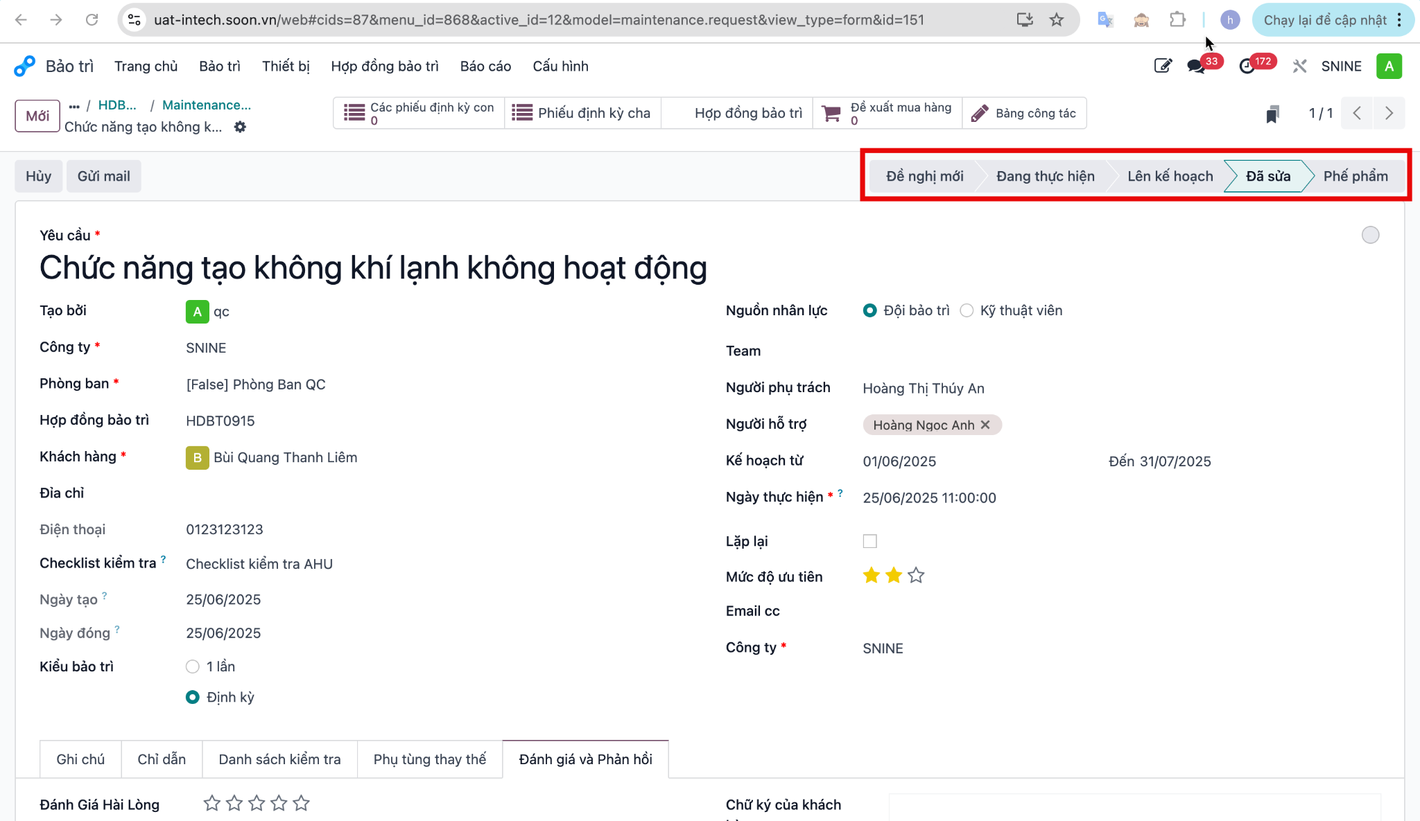Open Đề xuất mua hàng cart button

click(x=887, y=114)
